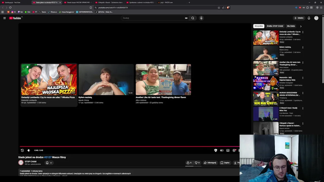Viewport: 324px width, 182px height.
Task: Open the notifications bell in the header
Action: [309, 18]
